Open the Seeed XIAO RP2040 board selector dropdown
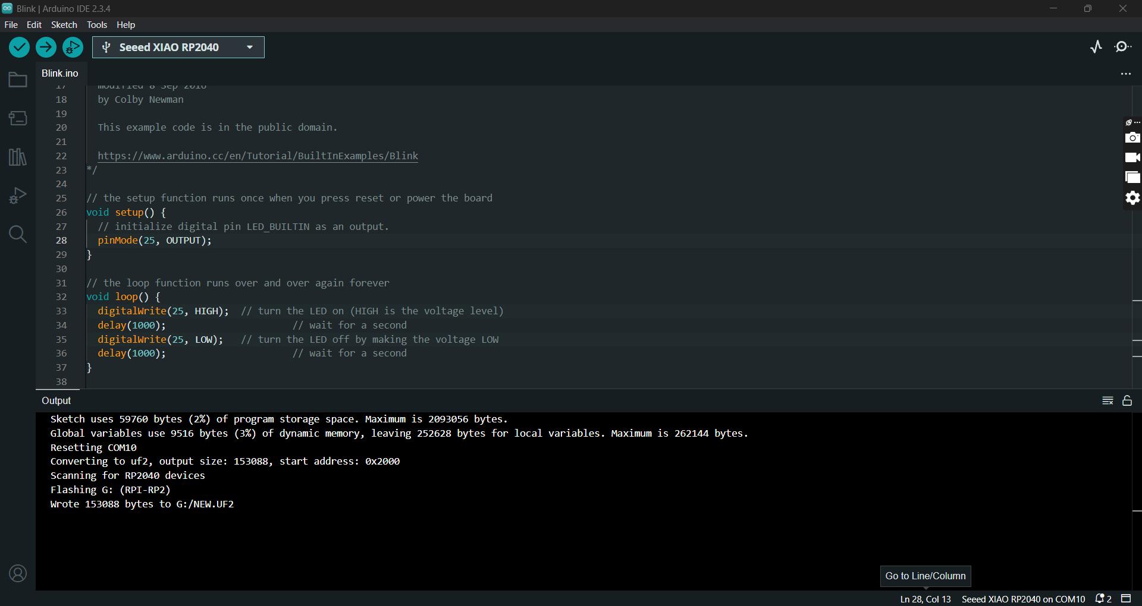This screenshot has width=1142, height=606. coord(178,48)
